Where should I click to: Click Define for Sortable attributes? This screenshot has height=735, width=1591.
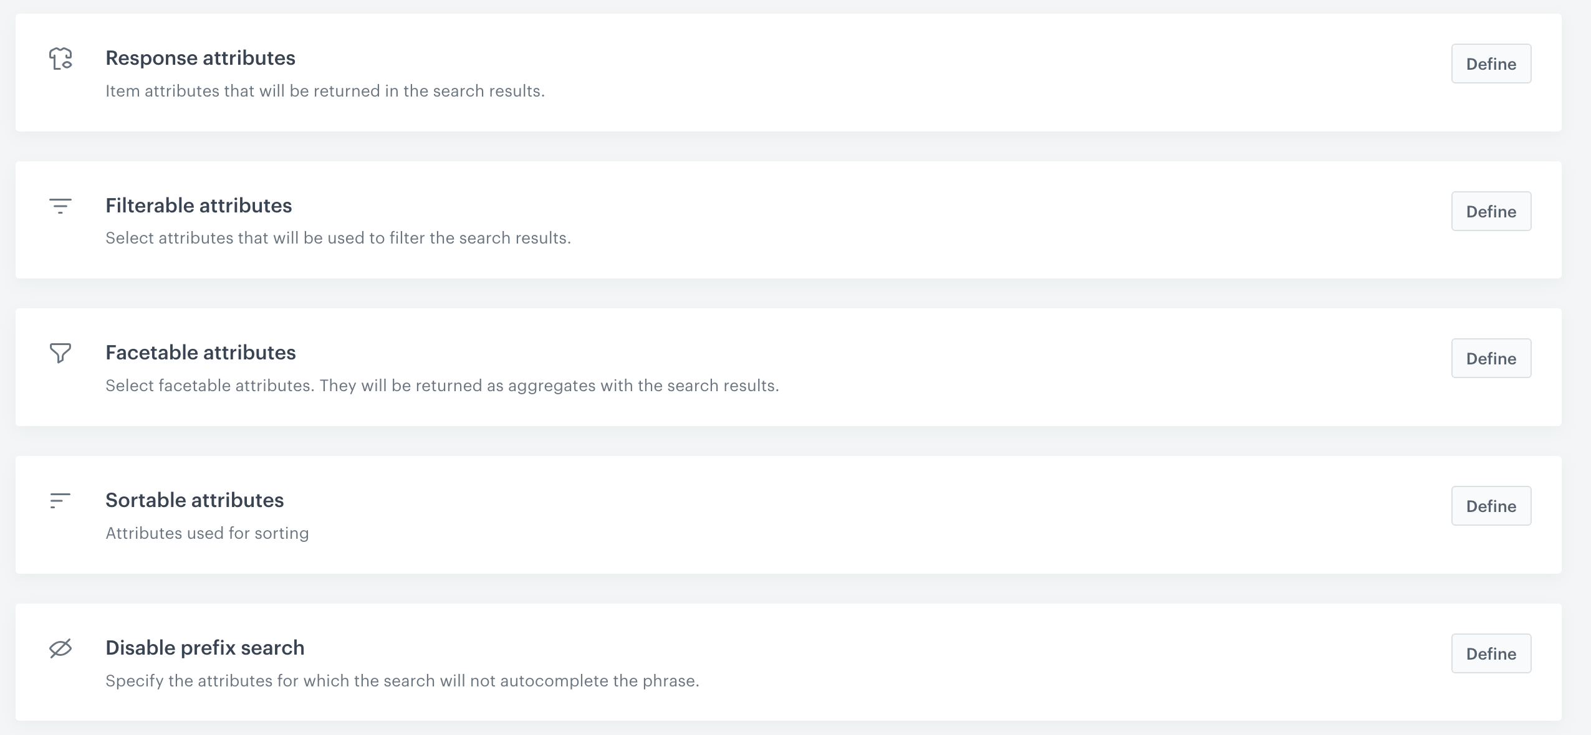[x=1491, y=506]
